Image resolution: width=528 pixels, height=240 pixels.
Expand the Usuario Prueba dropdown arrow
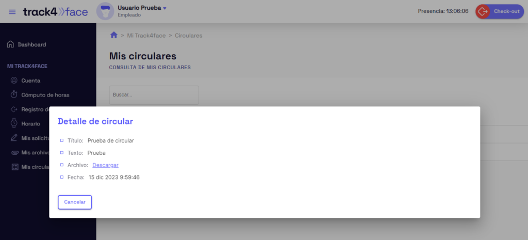tap(164, 8)
